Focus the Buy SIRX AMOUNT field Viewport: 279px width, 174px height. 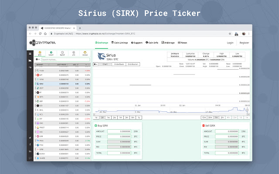(119, 131)
